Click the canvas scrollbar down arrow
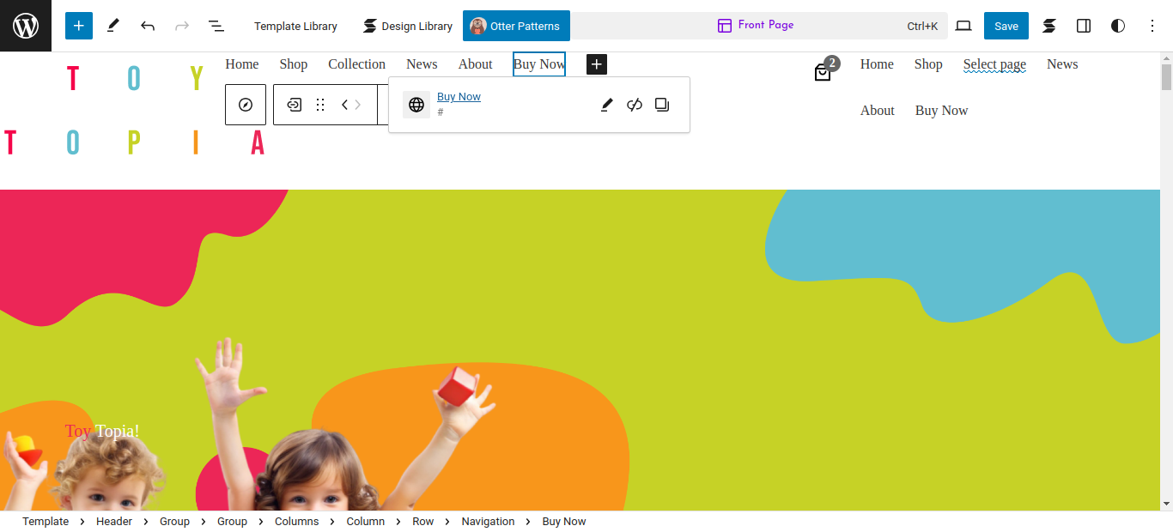The width and height of the screenshot is (1173, 532). point(1166,504)
